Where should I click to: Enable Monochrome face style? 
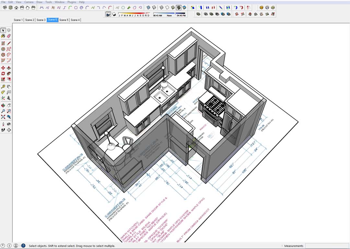184,7
